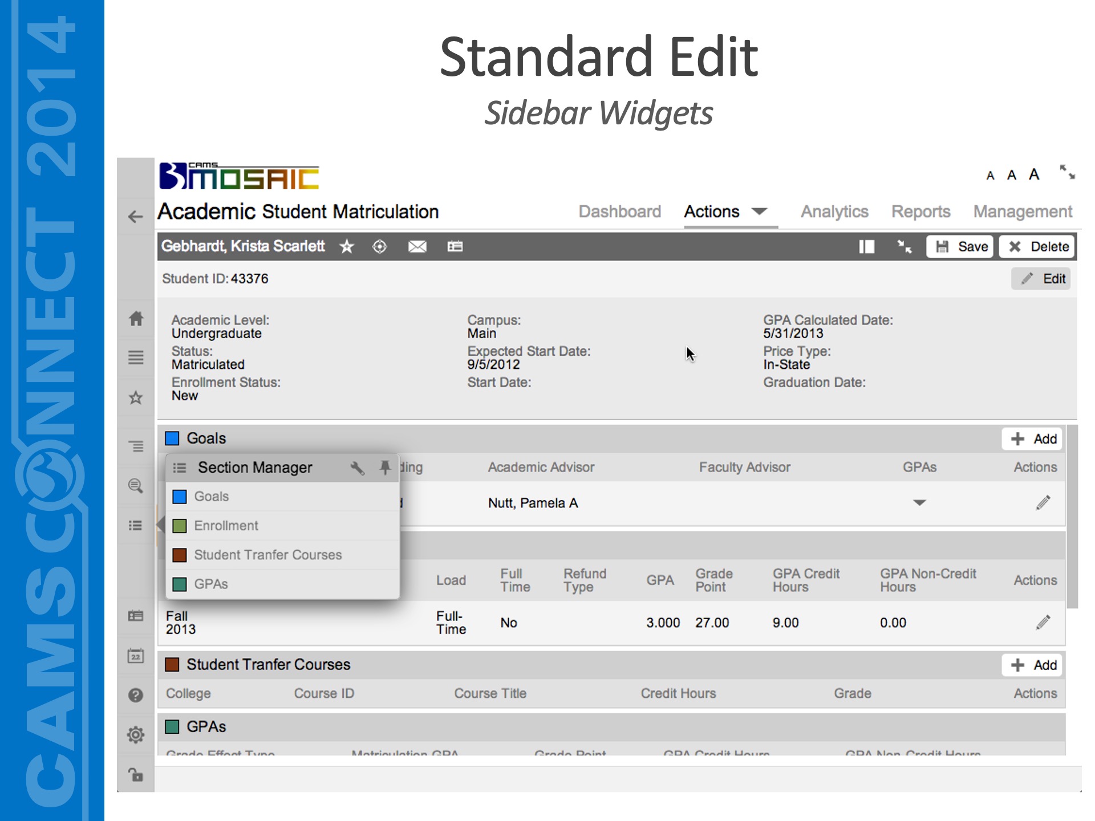Click the favorites star next to student name

point(347,246)
